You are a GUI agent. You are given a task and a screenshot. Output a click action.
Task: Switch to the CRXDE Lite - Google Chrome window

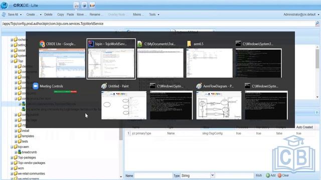(62, 59)
